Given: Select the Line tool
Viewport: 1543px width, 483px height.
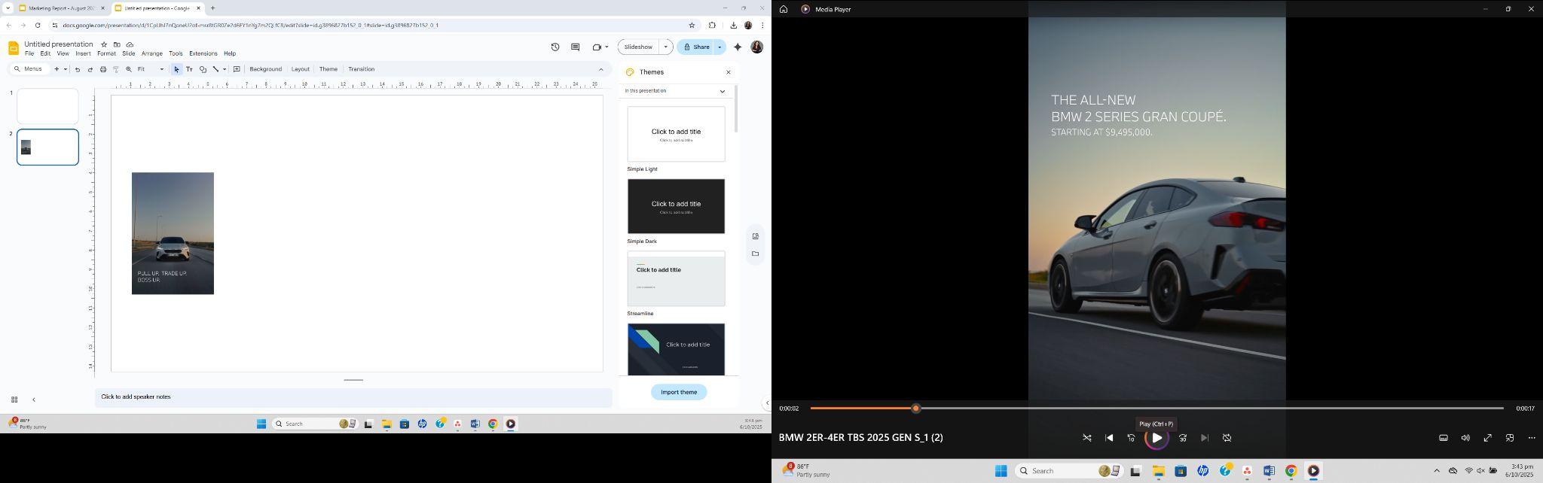Looking at the screenshot, I should pos(215,69).
